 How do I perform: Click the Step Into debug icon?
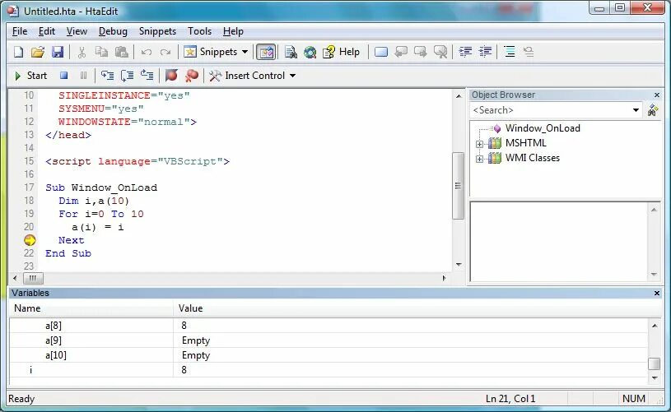(107, 76)
